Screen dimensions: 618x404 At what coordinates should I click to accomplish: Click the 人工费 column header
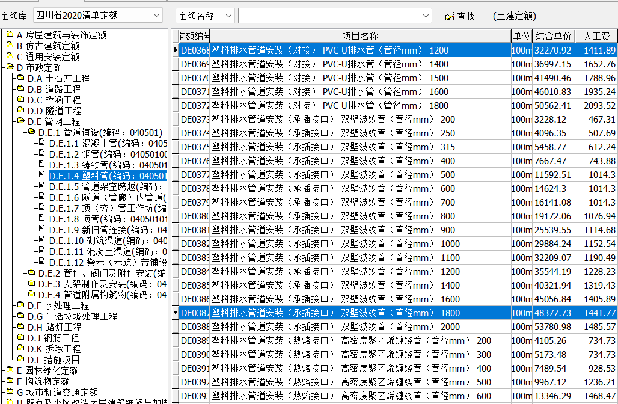[x=596, y=36]
